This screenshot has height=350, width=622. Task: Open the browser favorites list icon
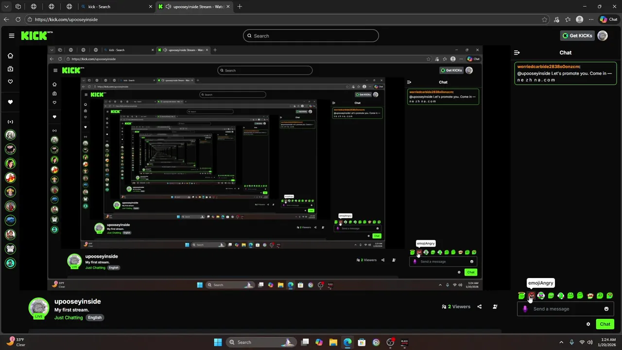[x=568, y=19]
